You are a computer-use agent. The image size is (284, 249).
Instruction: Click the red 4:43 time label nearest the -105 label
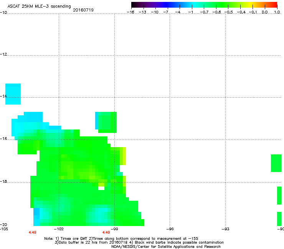coord(32,233)
